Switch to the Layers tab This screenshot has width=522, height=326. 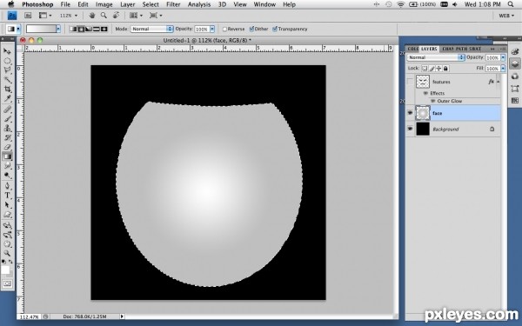click(429, 49)
